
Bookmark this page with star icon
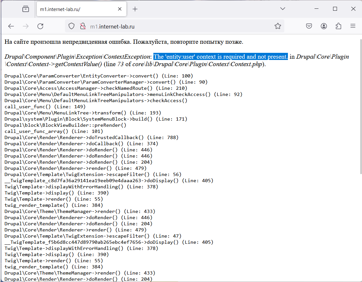click(278, 26)
